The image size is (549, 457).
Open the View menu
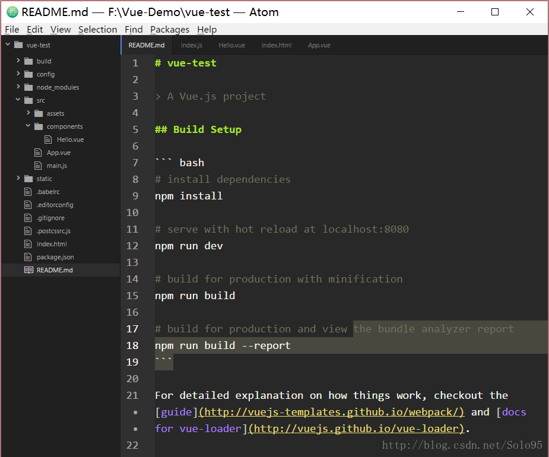61,30
